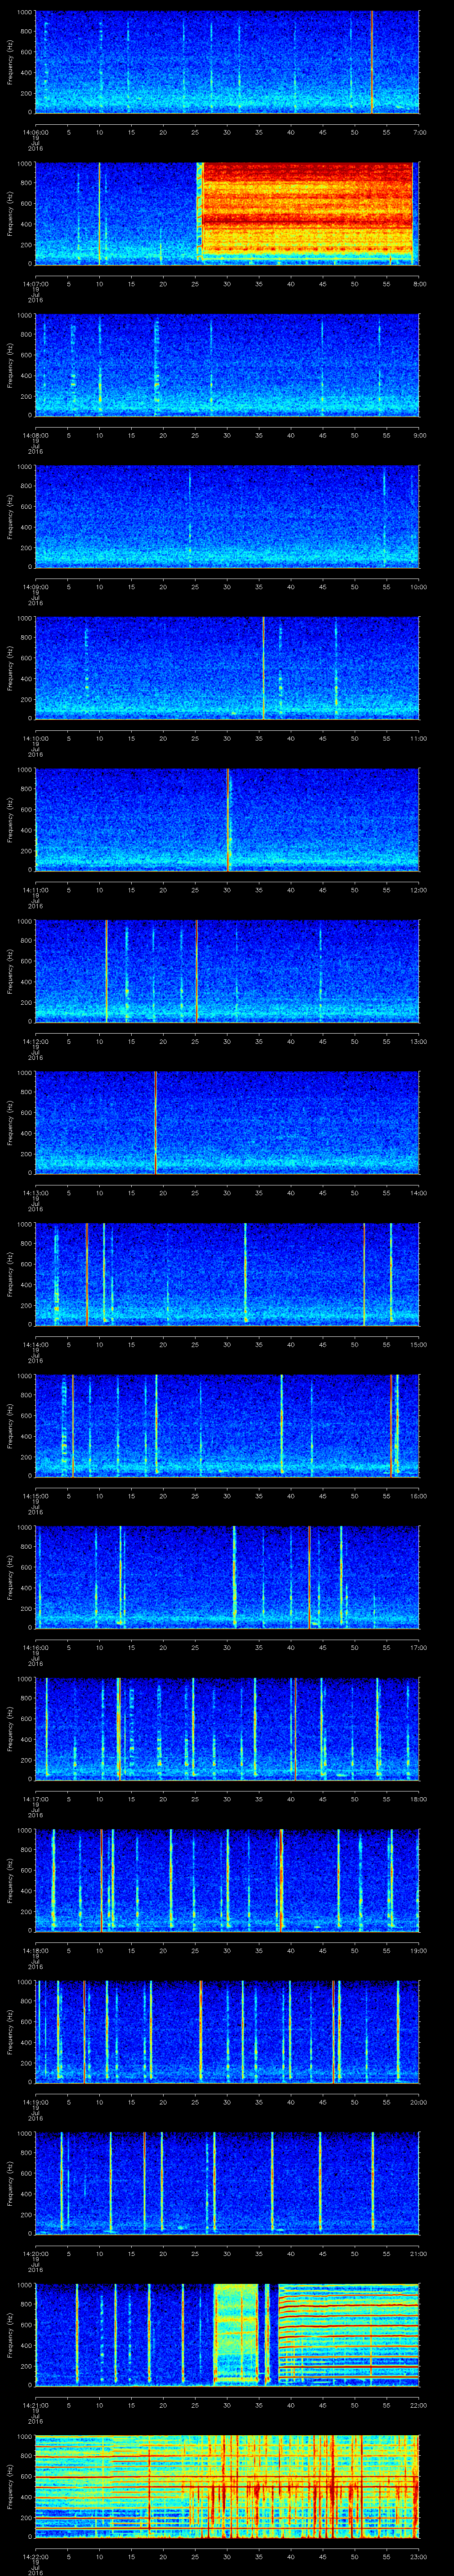Viewport: 454px width, 2576px height.
Task: Pick the 14:15:00 spectrogram panel
Action: click(227, 1425)
